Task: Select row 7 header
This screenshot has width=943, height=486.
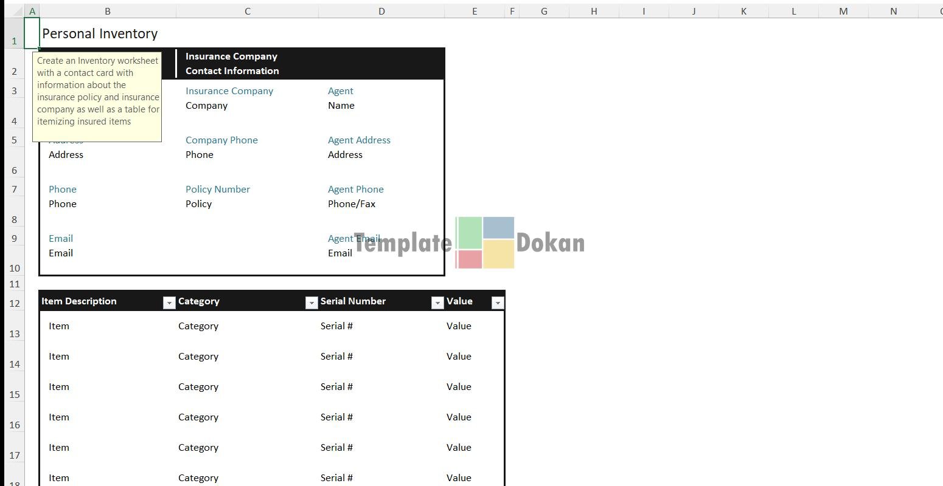Action: (14, 190)
